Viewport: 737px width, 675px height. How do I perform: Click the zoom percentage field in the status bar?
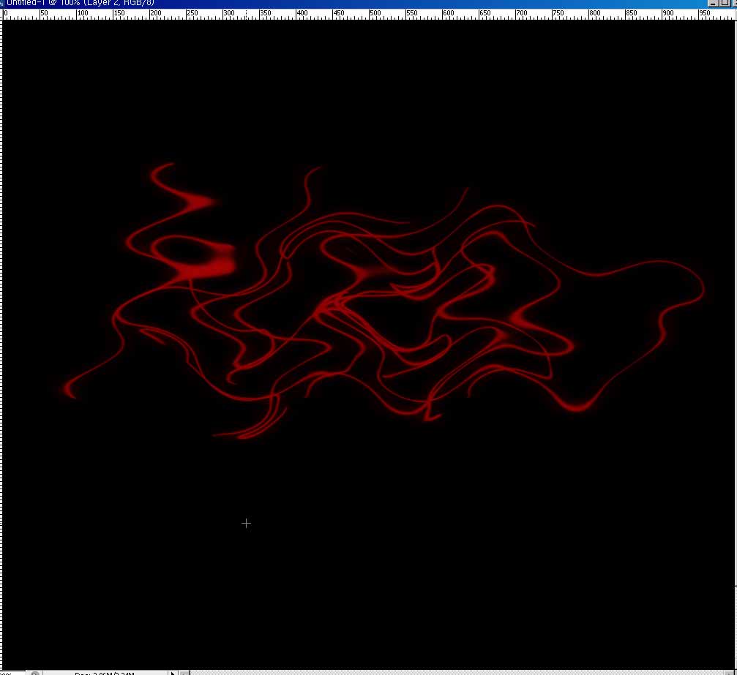12,673
